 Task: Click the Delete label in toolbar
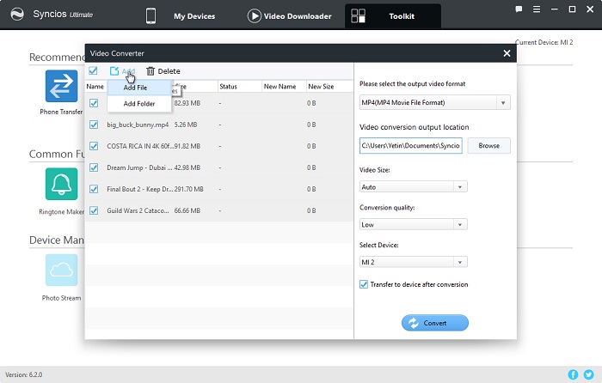tap(169, 71)
